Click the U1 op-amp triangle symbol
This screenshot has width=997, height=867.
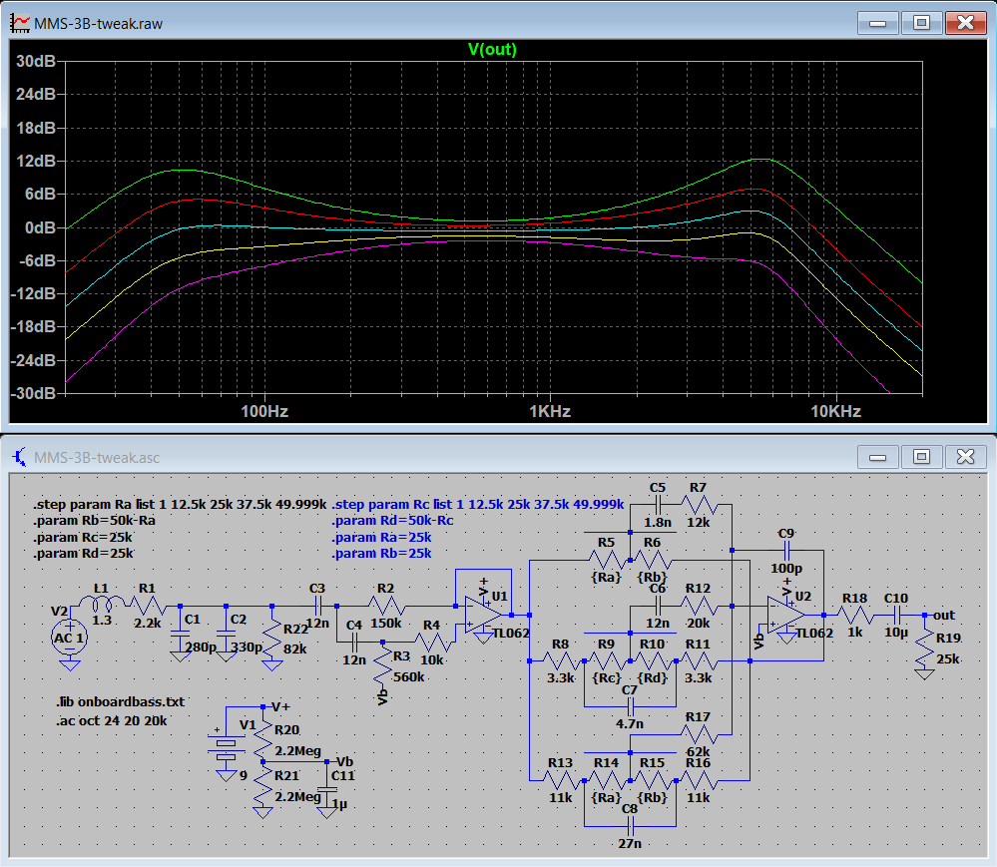pos(483,615)
